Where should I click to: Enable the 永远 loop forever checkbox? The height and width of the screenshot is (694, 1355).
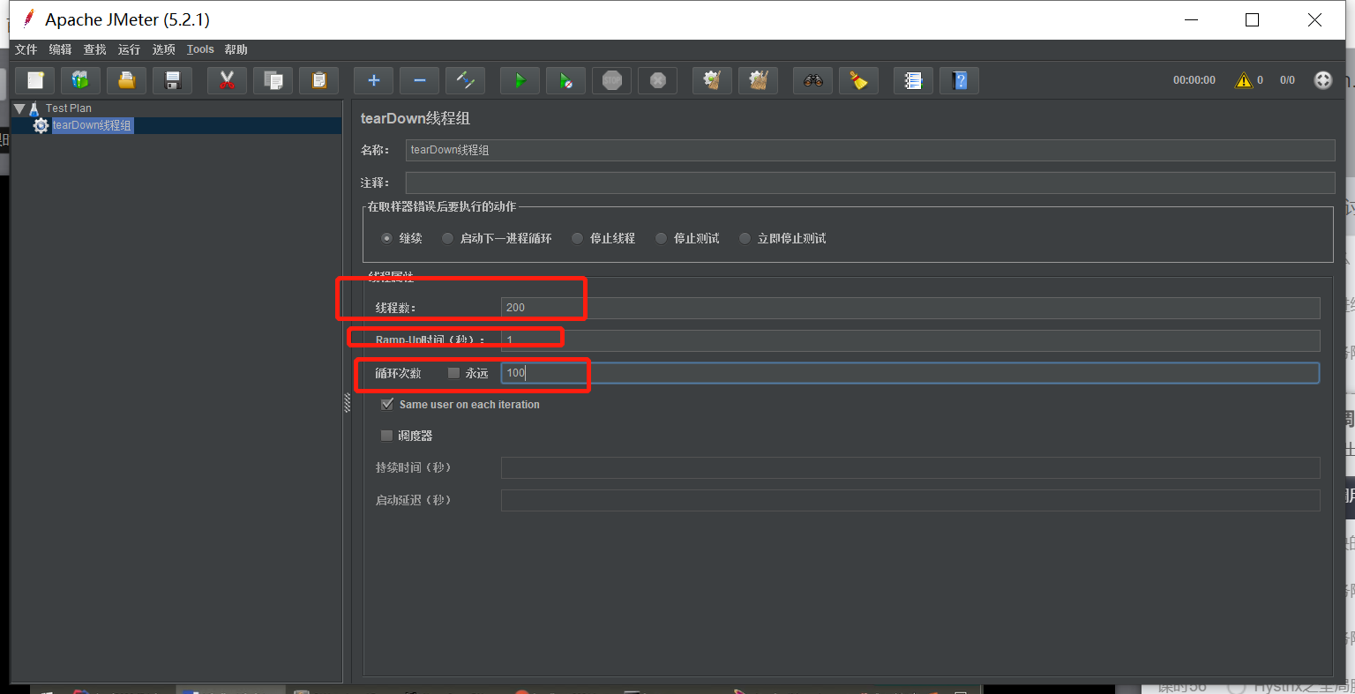point(454,373)
